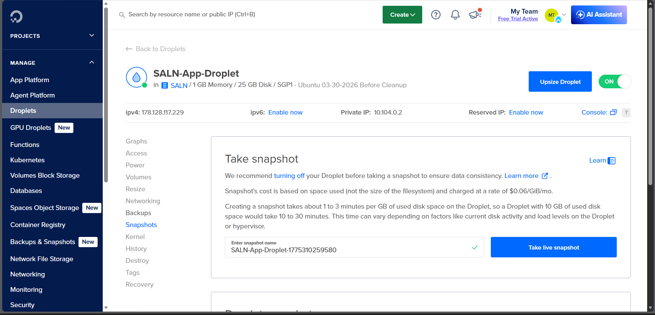Turn off the Droplet power toggle
655x315 pixels.
tap(614, 81)
